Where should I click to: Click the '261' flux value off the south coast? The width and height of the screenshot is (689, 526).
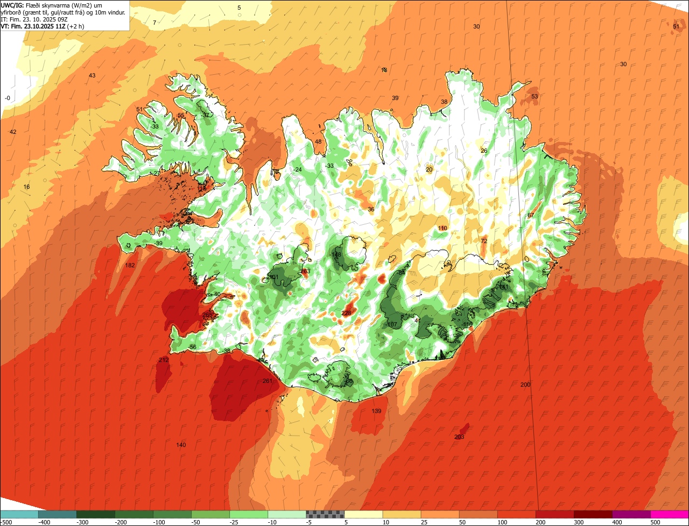[x=267, y=381]
